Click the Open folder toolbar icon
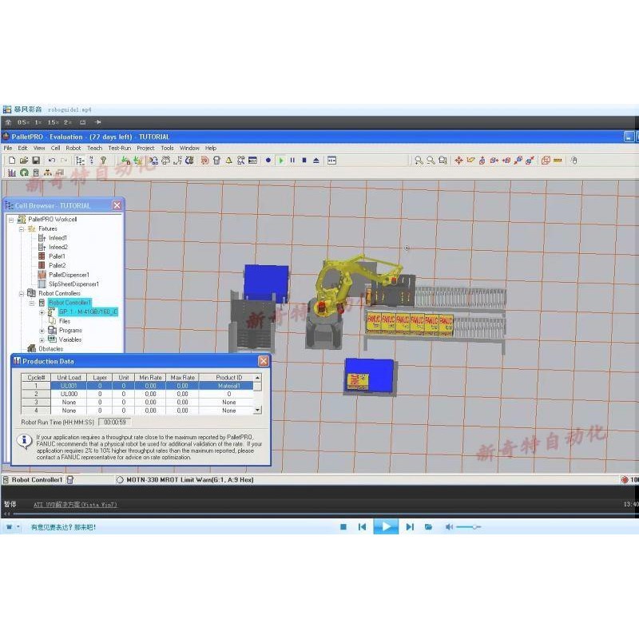639x639 pixels. pos(24,161)
